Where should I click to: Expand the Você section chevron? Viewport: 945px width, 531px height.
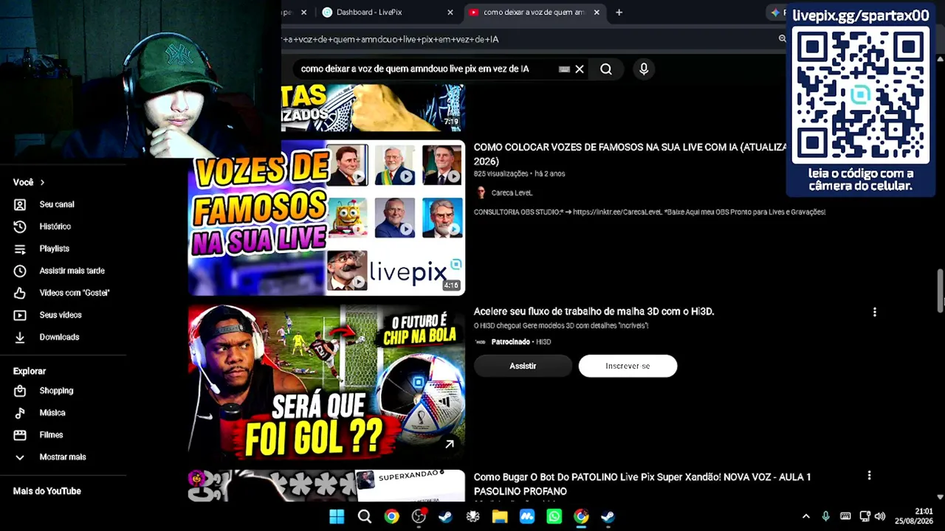[x=42, y=182]
